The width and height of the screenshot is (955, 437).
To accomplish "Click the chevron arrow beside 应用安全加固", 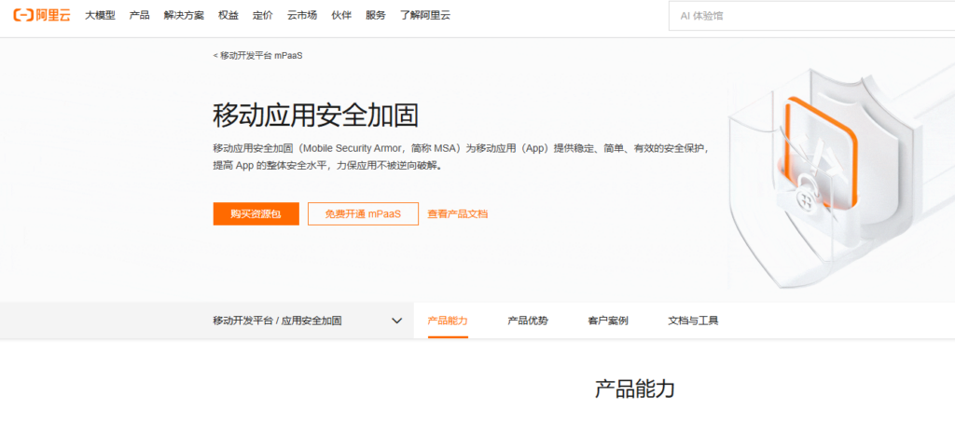I will click(396, 321).
